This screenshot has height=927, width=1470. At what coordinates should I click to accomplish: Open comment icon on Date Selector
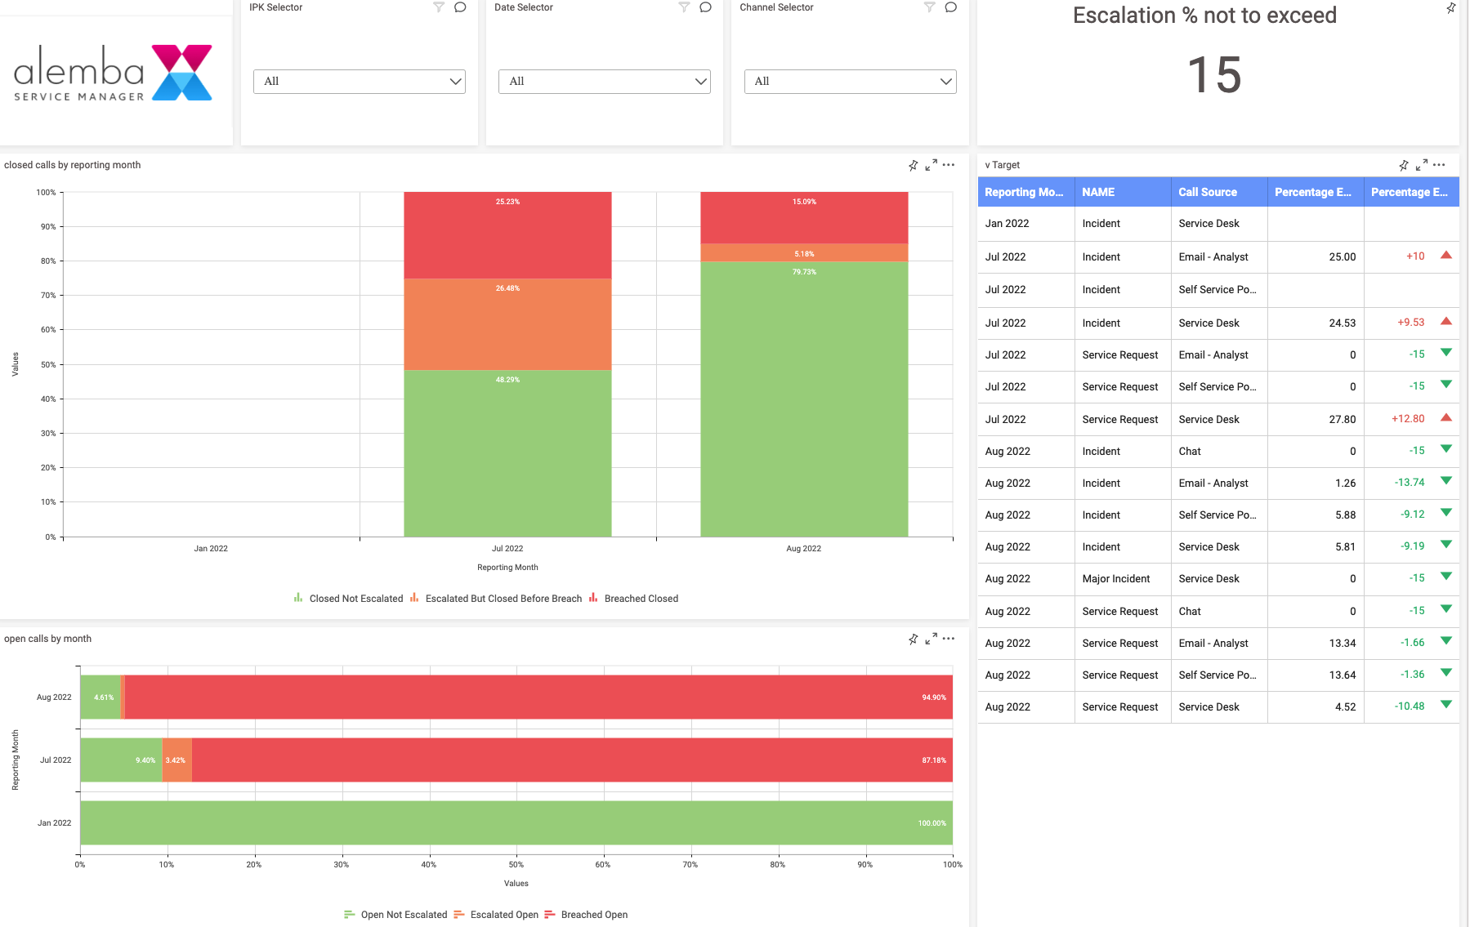click(x=706, y=7)
